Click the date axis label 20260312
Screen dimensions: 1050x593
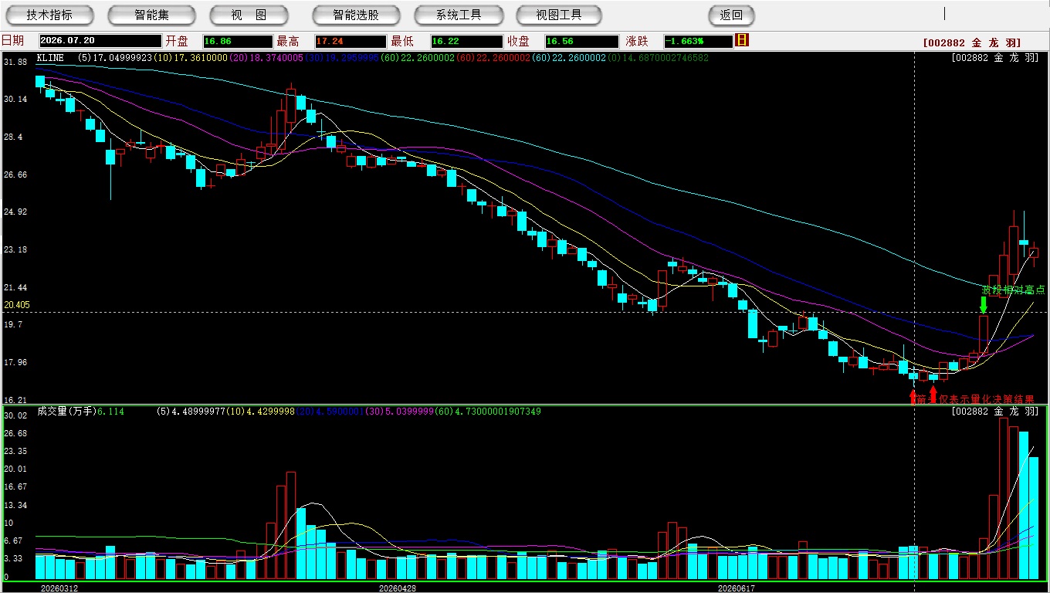click(59, 588)
